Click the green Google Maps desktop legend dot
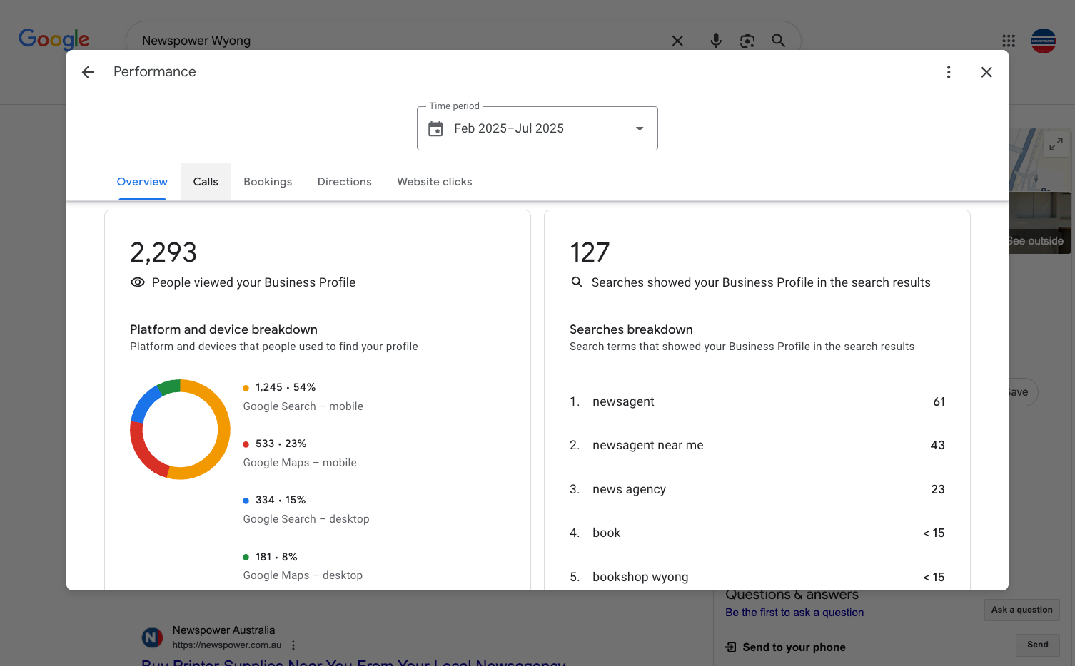 [x=246, y=557]
